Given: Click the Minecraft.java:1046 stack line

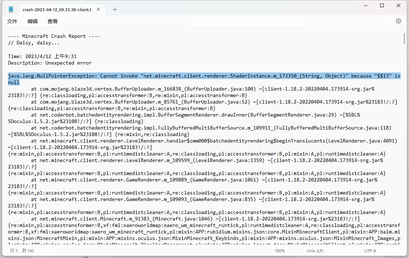Looking at the screenshot, I should point(195,219).
